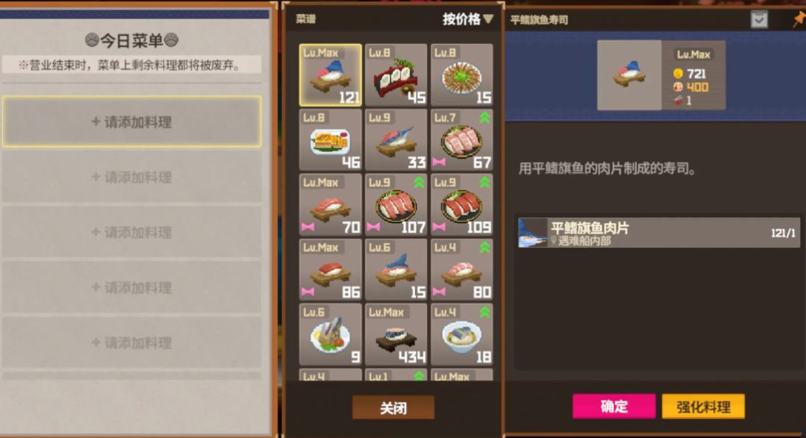The height and width of the screenshot is (438, 806).
Task: Toggle the checkbox in the recipe detail header
Action: 759,19
